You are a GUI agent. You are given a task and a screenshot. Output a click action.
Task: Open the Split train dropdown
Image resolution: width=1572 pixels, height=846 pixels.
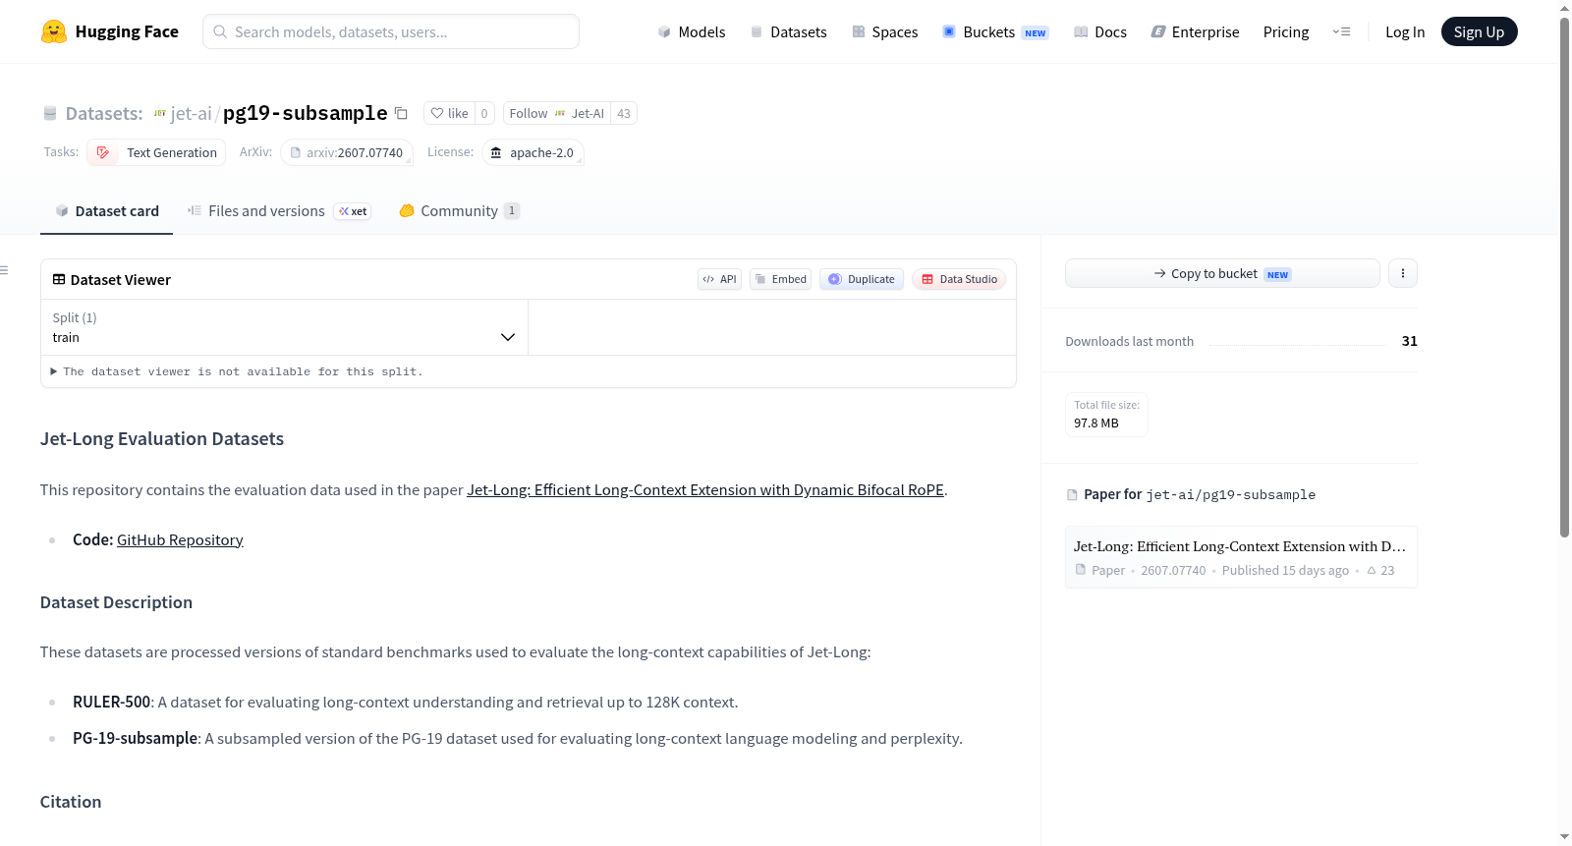[284, 327]
